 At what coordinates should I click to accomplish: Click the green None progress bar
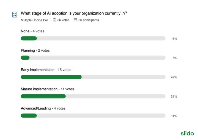29,38
